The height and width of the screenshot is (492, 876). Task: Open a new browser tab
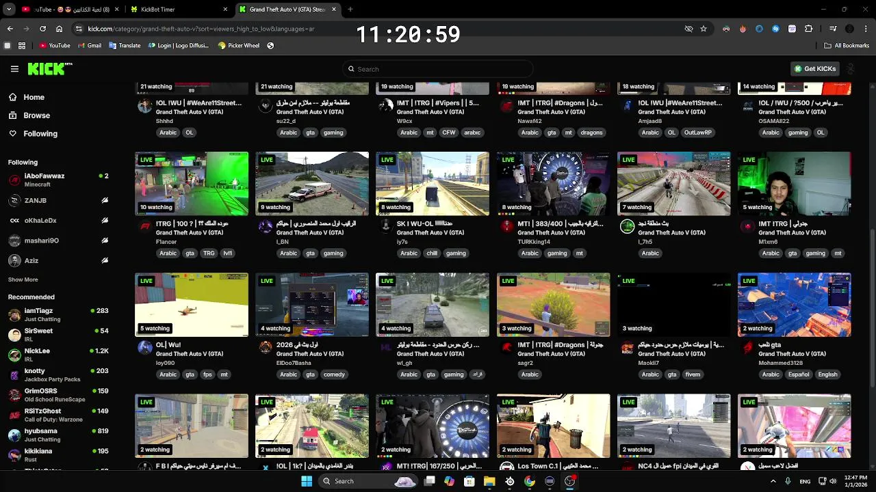point(350,10)
